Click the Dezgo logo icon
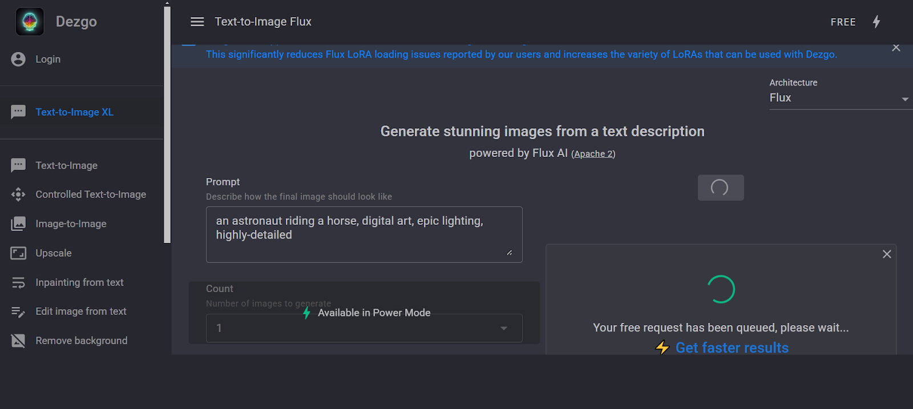The height and width of the screenshot is (409, 913). coord(30,22)
